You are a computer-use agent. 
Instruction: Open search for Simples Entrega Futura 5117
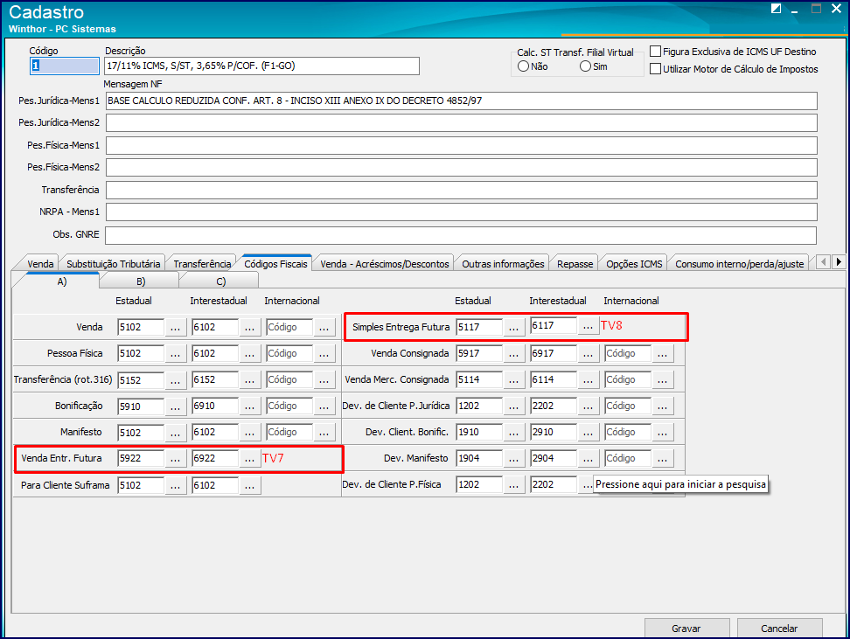tap(513, 327)
